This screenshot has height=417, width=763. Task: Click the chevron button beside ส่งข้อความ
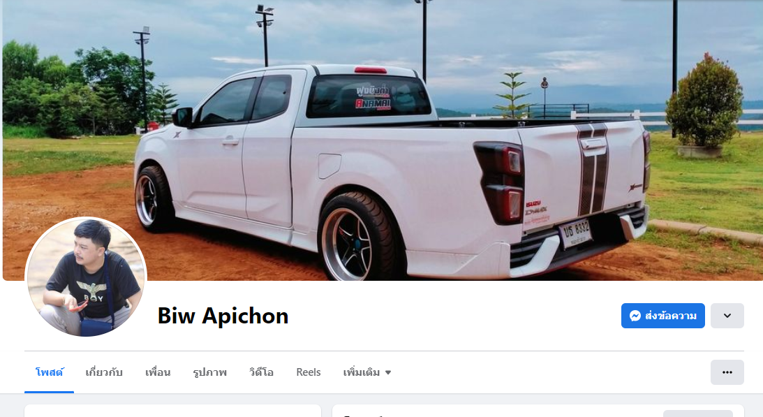727,316
